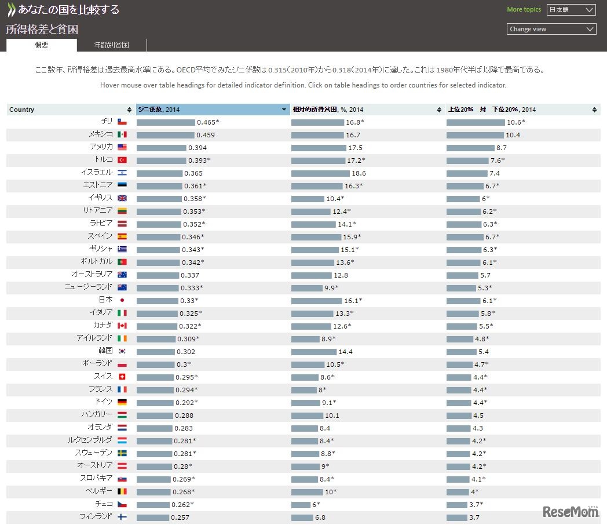607x525 pixels.
Task: Click the Switzerland flag icon
Action: click(122, 377)
